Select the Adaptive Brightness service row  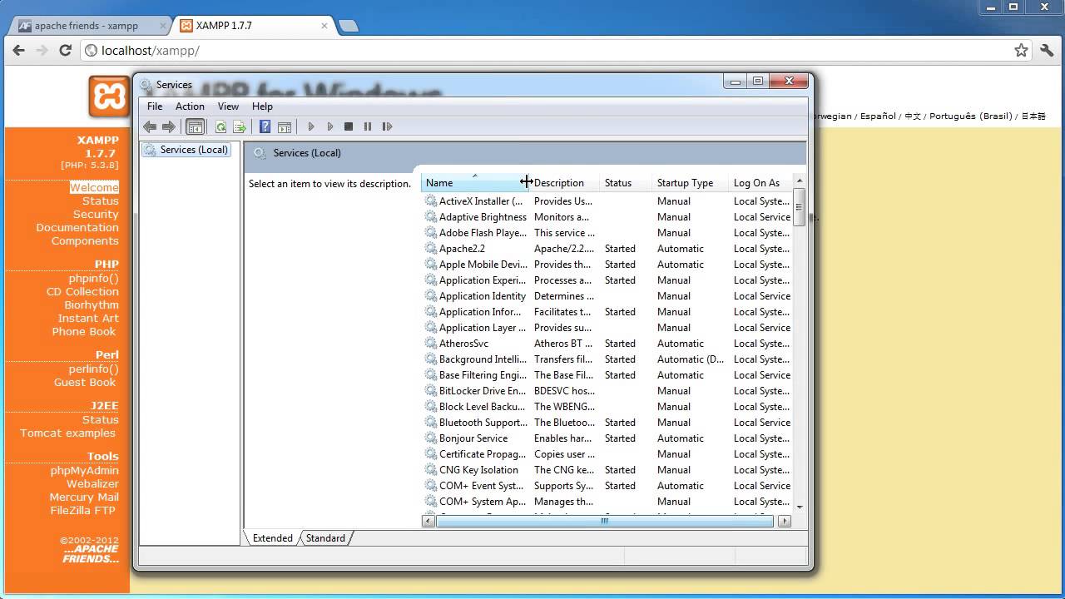[x=607, y=217]
